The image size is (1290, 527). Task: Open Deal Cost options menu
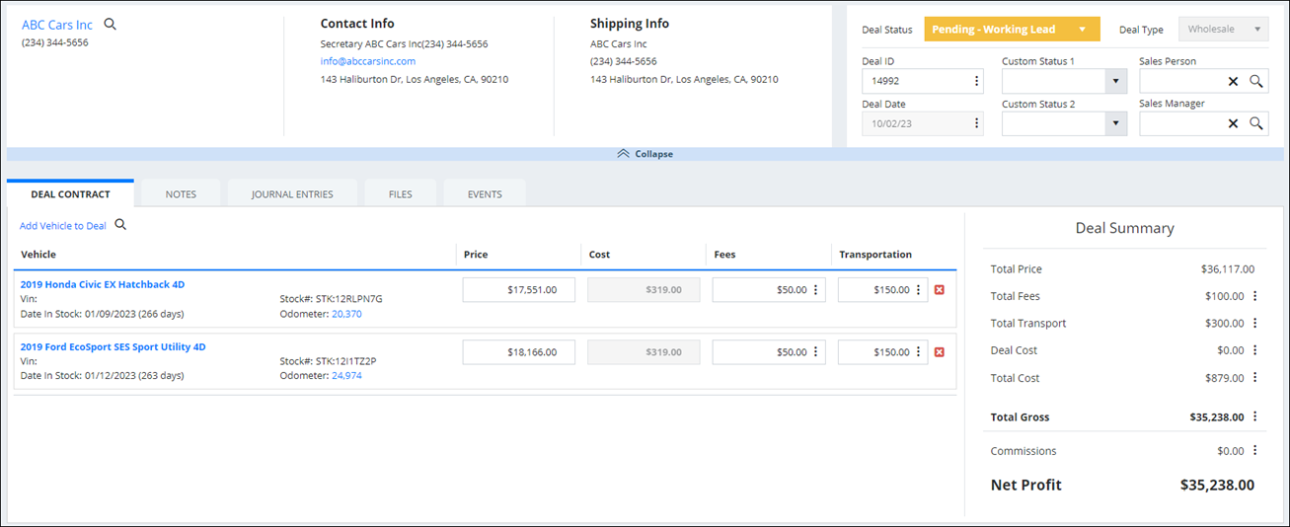[x=1255, y=350]
